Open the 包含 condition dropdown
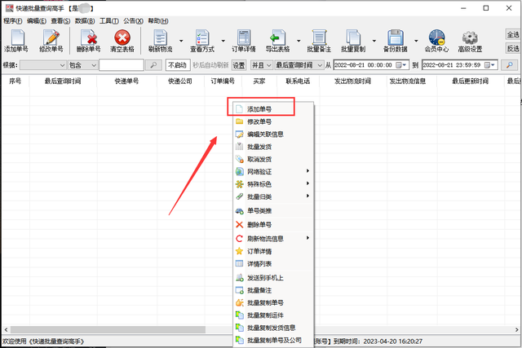This screenshot has width=522, height=348. pyautogui.click(x=82, y=65)
